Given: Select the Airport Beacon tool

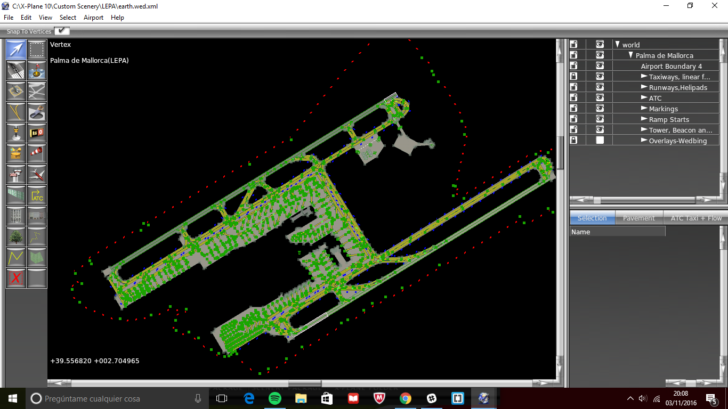Looking at the screenshot, I should (16, 154).
